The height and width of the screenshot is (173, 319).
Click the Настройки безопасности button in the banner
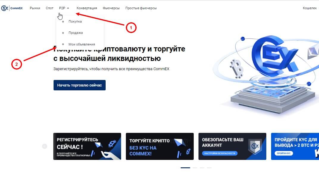click(220, 153)
